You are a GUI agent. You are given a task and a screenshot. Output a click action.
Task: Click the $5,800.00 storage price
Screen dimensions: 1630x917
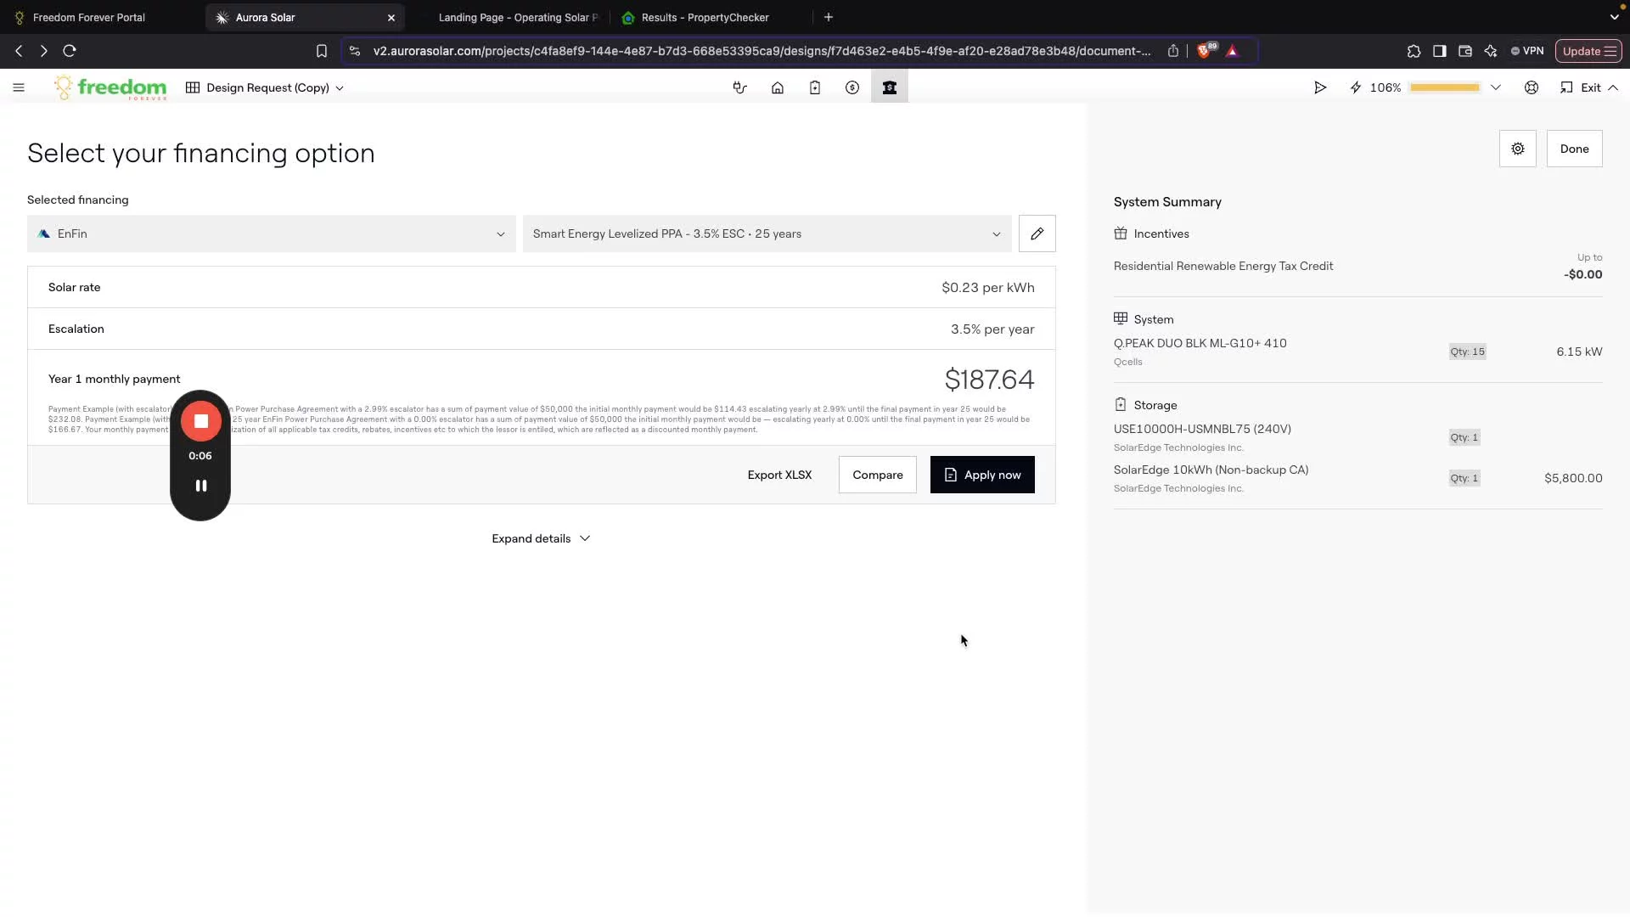tap(1573, 478)
